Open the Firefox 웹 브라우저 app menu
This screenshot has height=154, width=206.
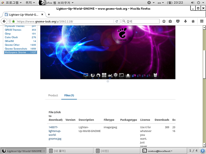click(x=56, y=3)
